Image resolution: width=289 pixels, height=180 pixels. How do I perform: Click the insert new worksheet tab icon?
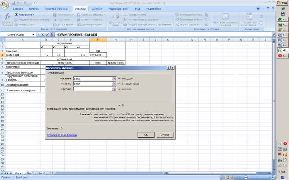[x=51, y=173]
